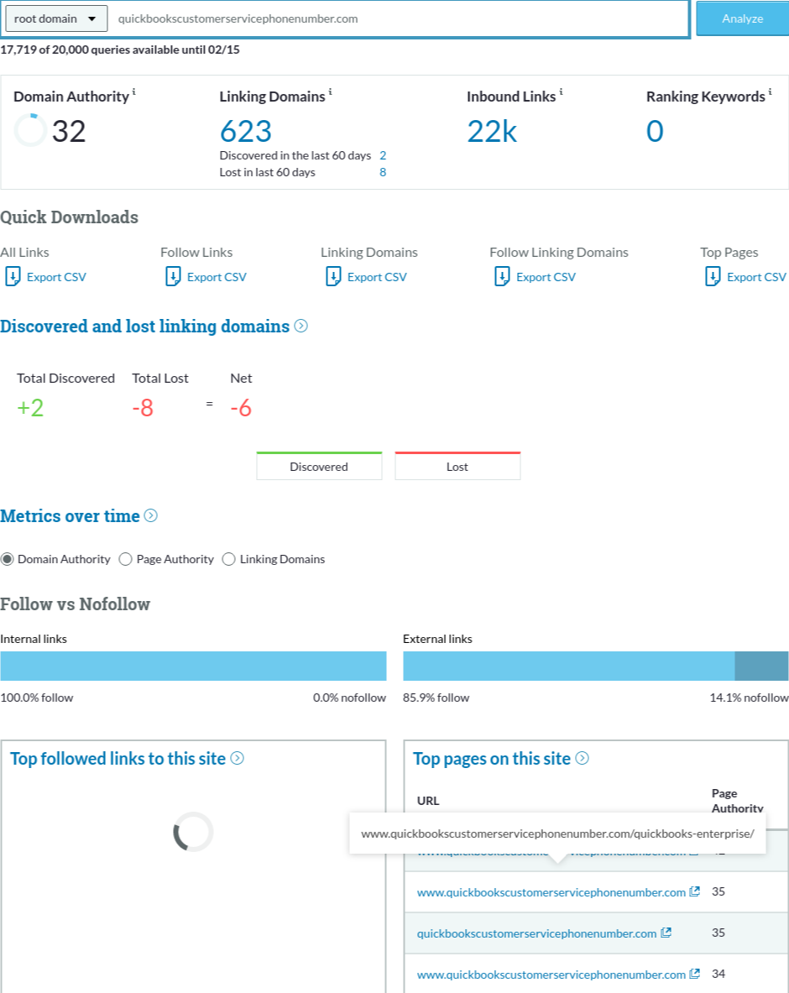Switch to the Lost tab
Viewport: 789px width, 993px height.
[x=457, y=466]
